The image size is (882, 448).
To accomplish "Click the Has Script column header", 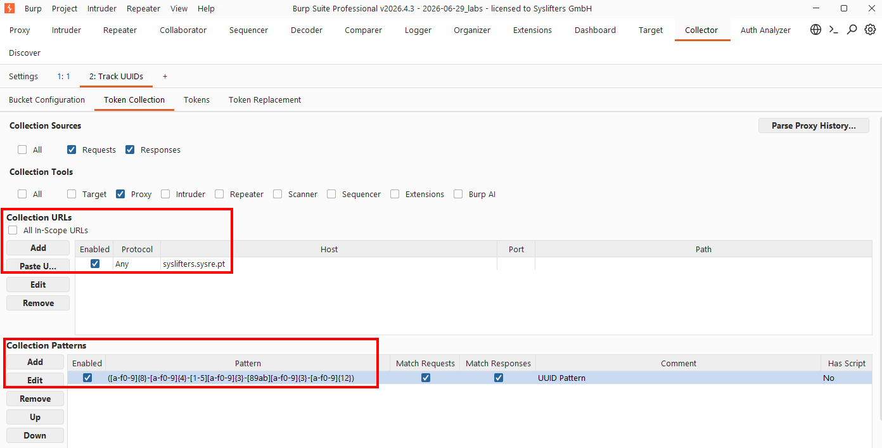I will point(847,363).
